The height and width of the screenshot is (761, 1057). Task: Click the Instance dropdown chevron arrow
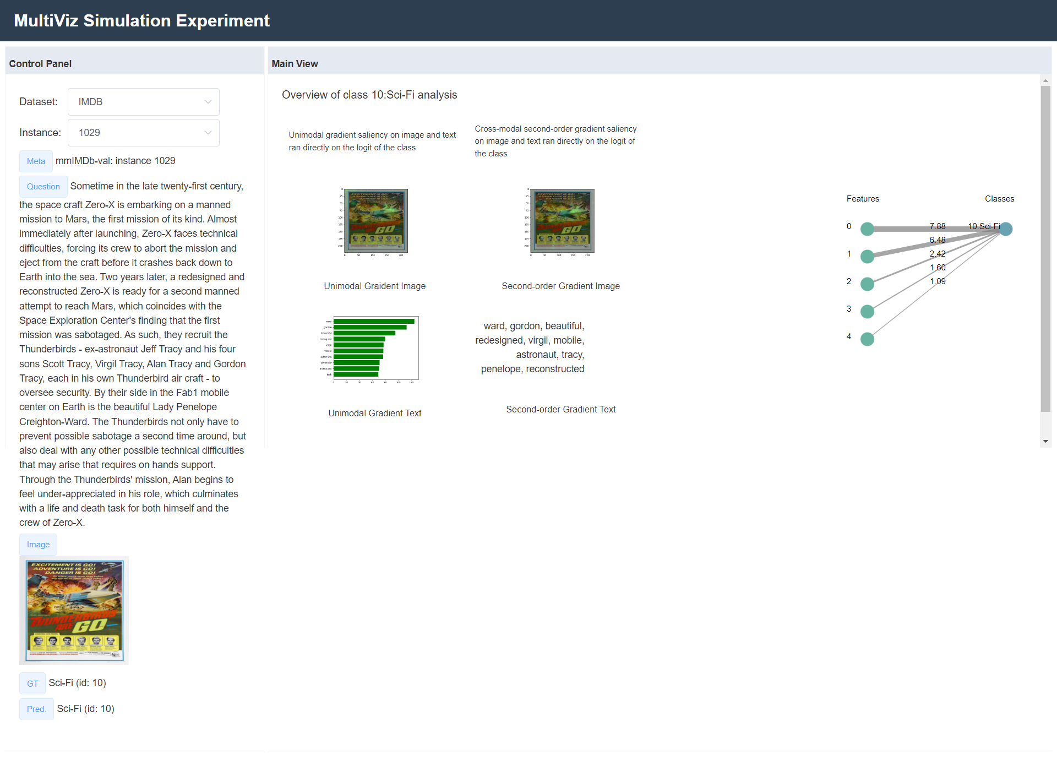click(208, 133)
